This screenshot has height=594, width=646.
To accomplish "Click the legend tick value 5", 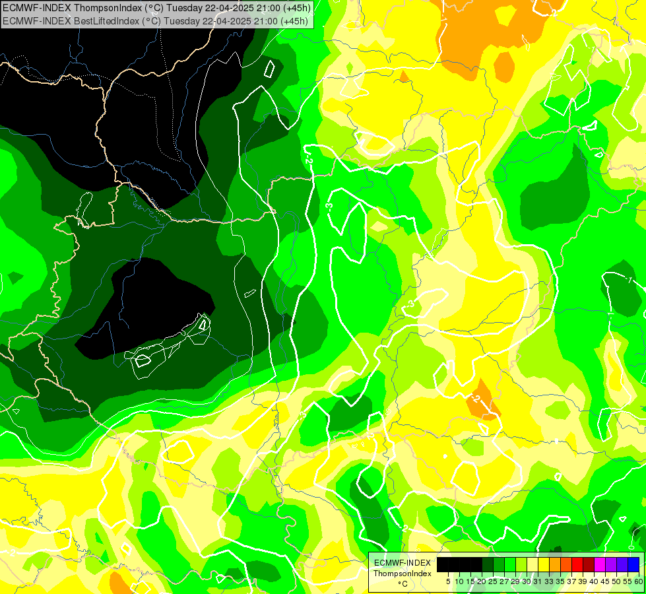I will click(448, 581).
